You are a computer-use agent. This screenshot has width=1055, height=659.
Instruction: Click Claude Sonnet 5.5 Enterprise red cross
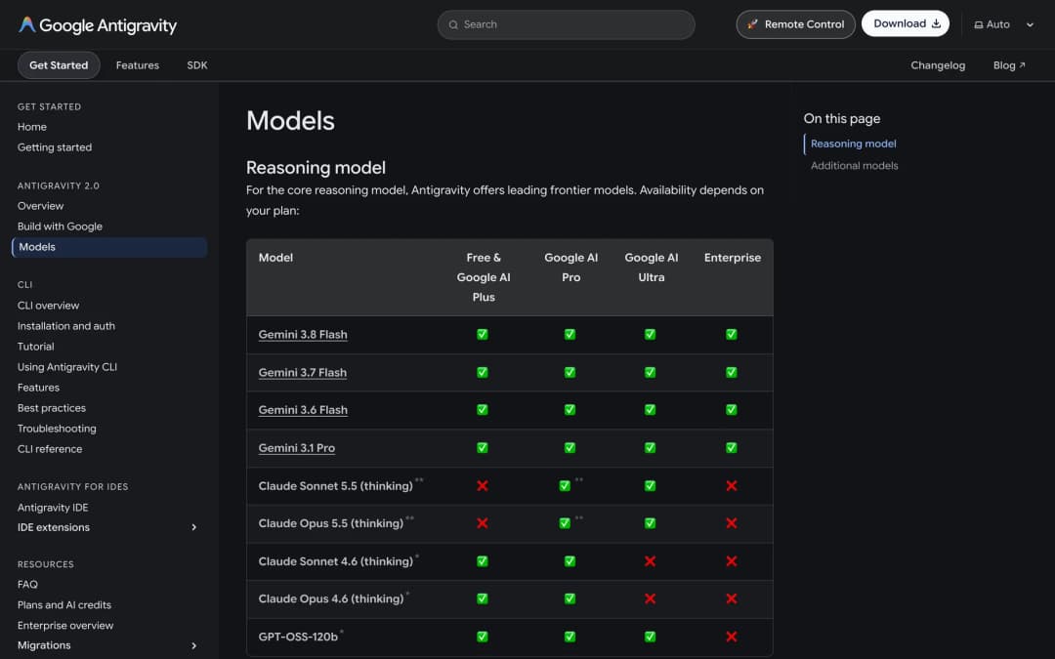click(x=732, y=485)
